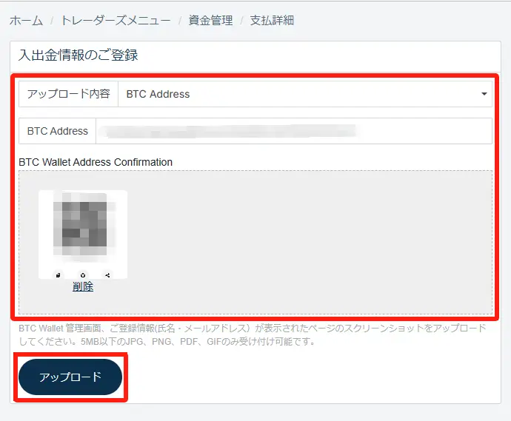This screenshot has width=511, height=421.
Task: Click the share icon beneath the uploaded thumbnail
Action: [107, 275]
